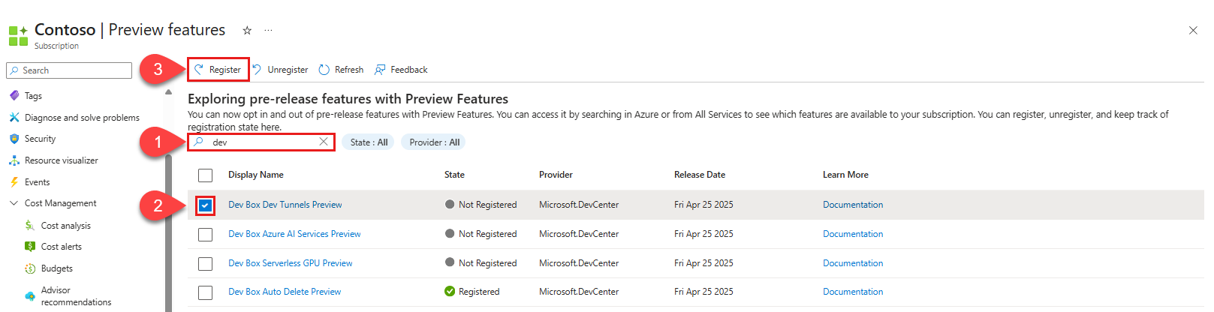
Task: Click the Register toolbar icon
Action: (x=199, y=70)
